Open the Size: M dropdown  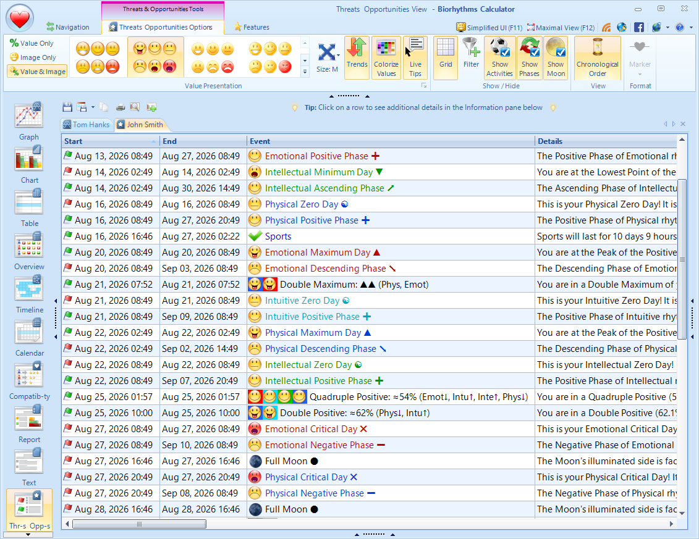(328, 57)
